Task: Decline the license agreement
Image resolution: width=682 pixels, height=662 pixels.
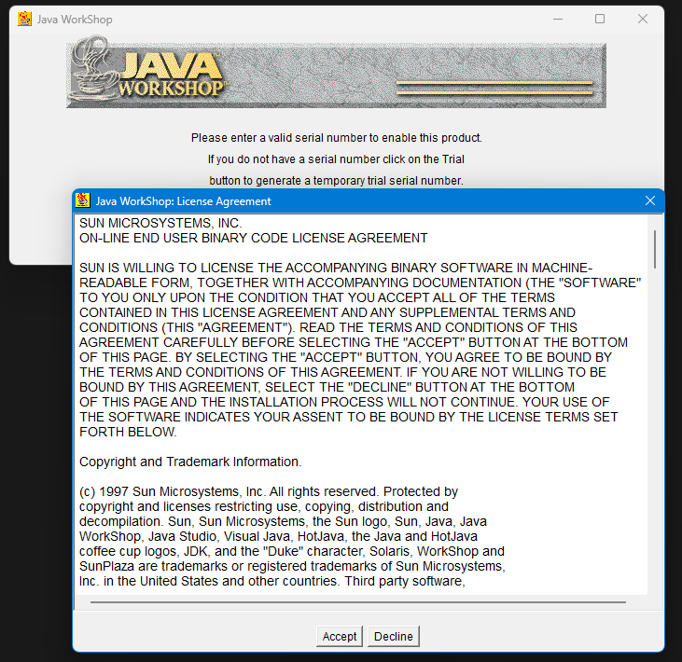Action: tap(393, 636)
